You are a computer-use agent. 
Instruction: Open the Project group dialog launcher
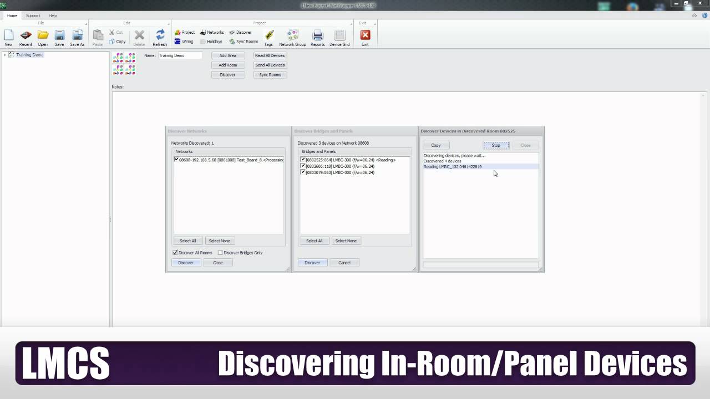click(x=352, y=23)
